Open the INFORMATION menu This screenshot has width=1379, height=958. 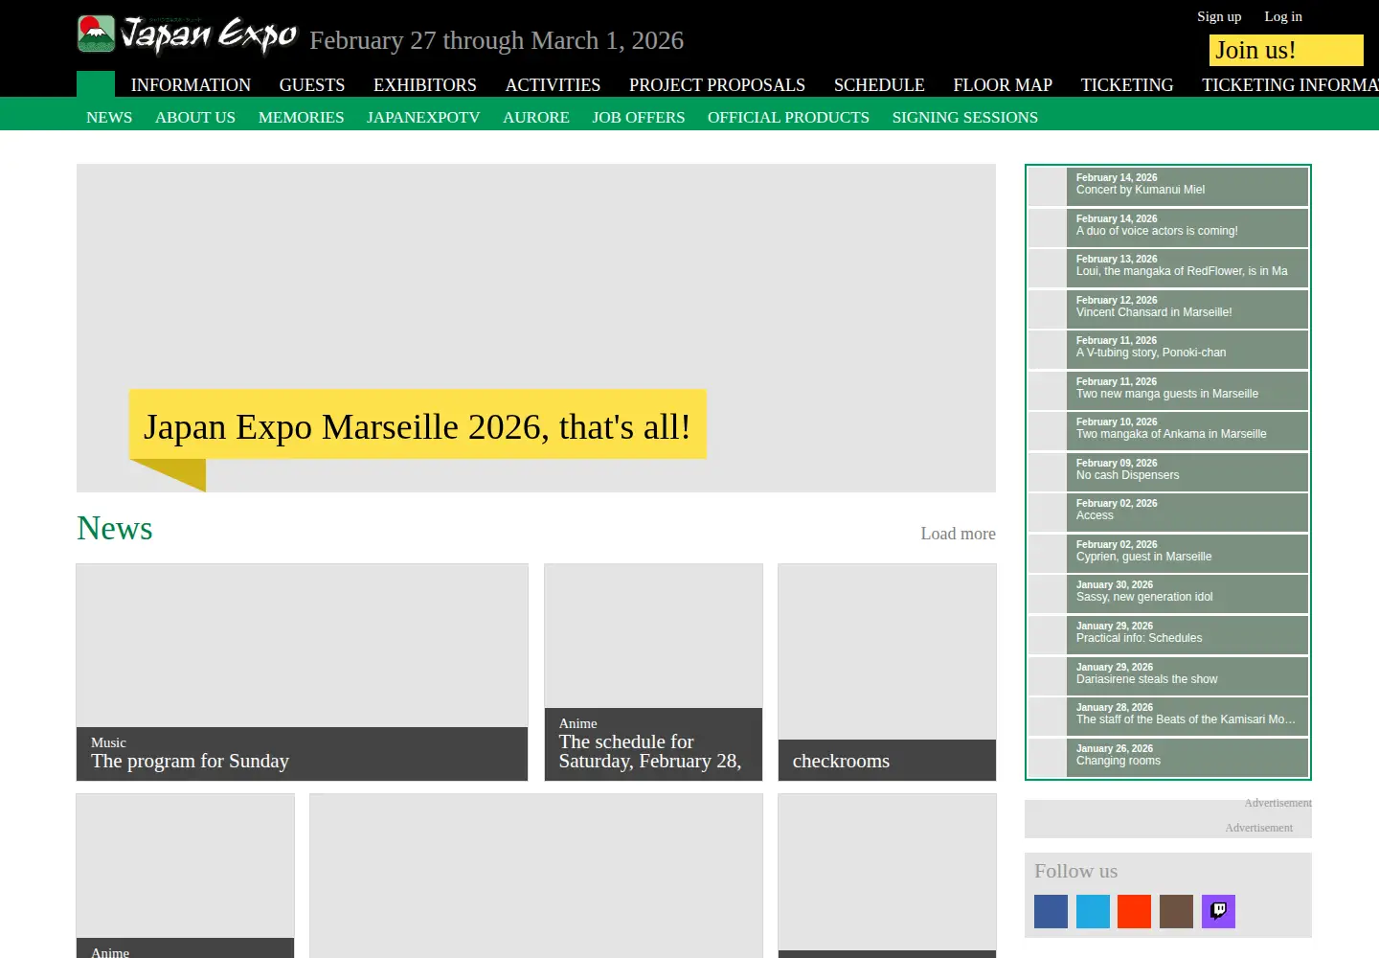191,85
